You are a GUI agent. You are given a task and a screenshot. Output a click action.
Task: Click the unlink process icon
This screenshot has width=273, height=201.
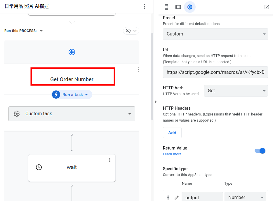pyautogui.click(x=128, y=31)
